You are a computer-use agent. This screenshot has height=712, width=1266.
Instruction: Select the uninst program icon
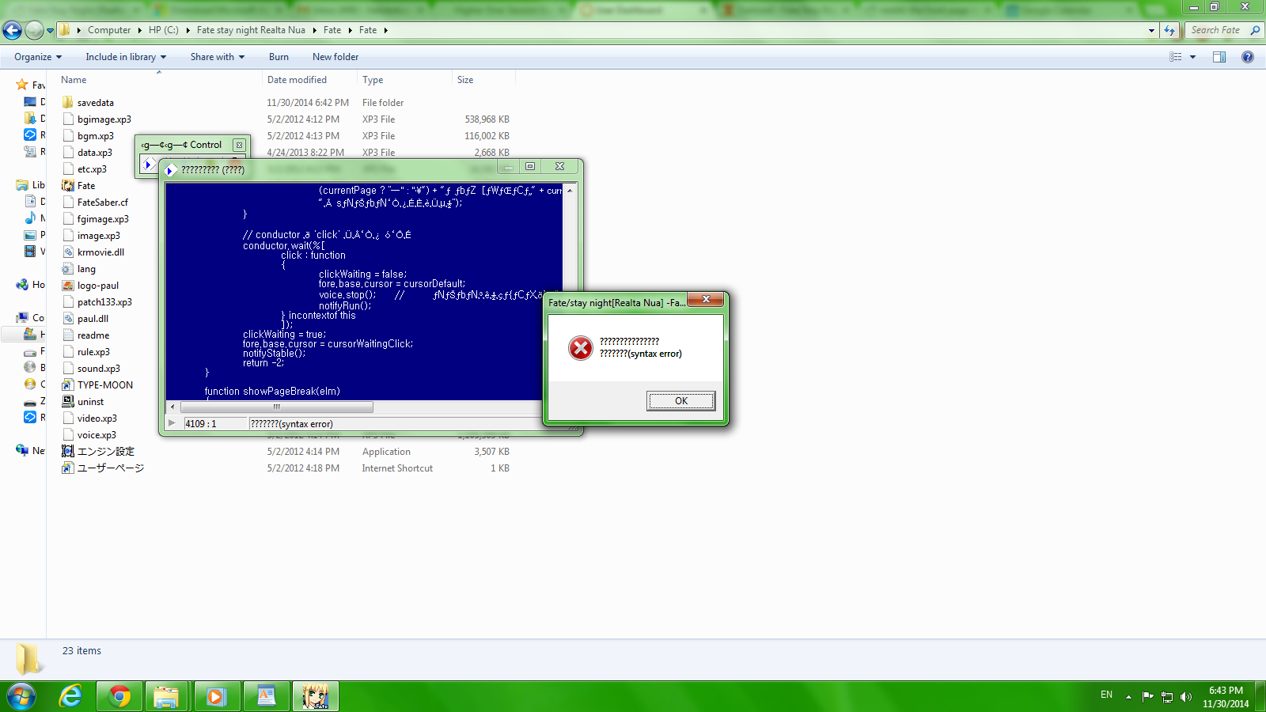click(68, 402)
